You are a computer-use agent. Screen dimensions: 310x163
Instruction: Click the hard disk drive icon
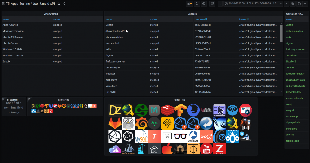219,123
